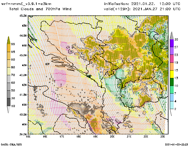Click the 30 value on the wind legend
Screen dimensions: 193x146
176,39
